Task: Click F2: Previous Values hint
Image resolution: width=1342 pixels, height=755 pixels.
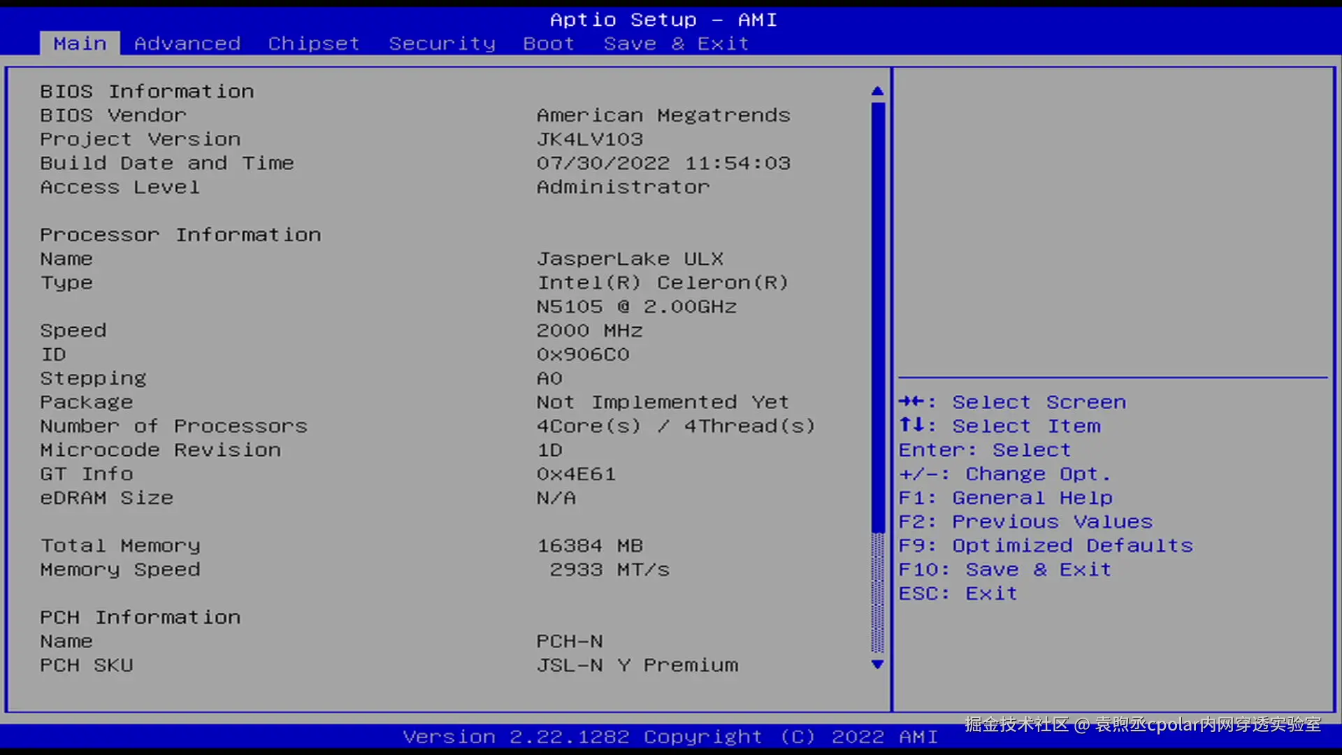Action: coord(1025,522)
